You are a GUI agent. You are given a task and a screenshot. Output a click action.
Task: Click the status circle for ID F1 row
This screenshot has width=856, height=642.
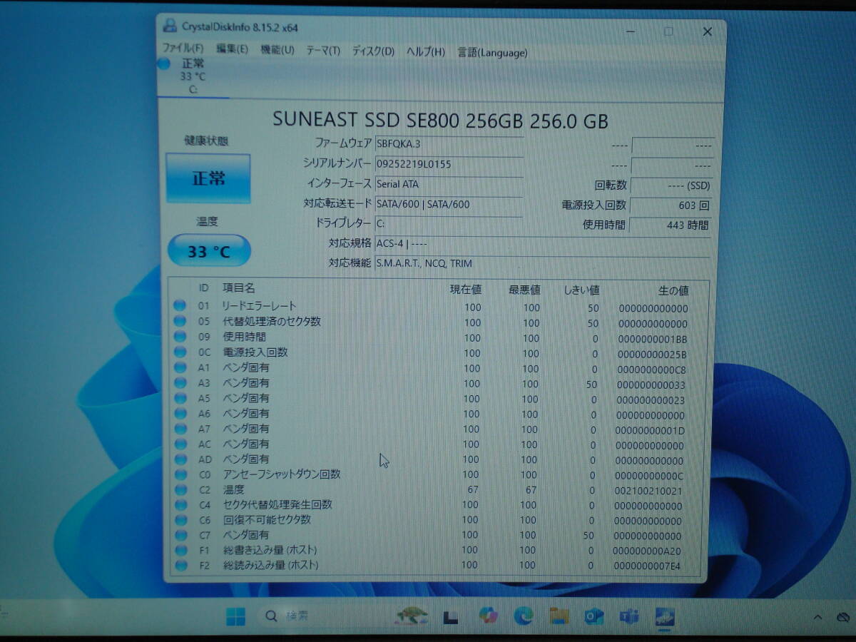(180, 550)
